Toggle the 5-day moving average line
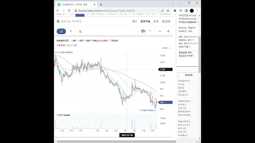 tap(66, 45)
